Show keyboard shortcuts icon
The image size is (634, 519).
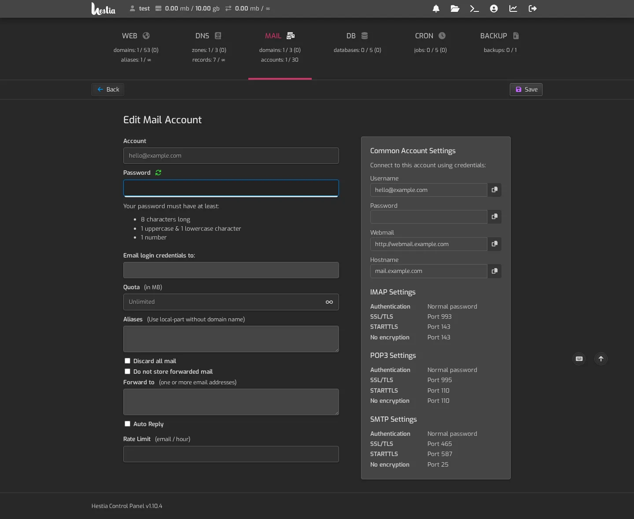pos(579,359)
